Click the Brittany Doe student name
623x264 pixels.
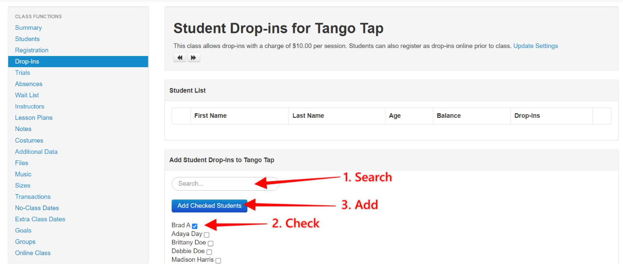[189, 243]
